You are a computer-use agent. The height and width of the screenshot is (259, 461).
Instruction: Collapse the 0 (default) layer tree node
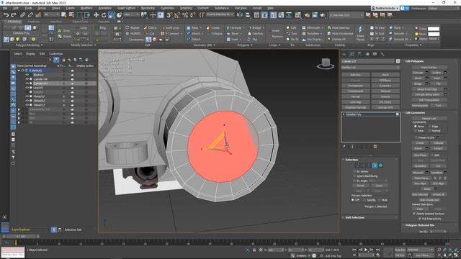pos(19,71)
